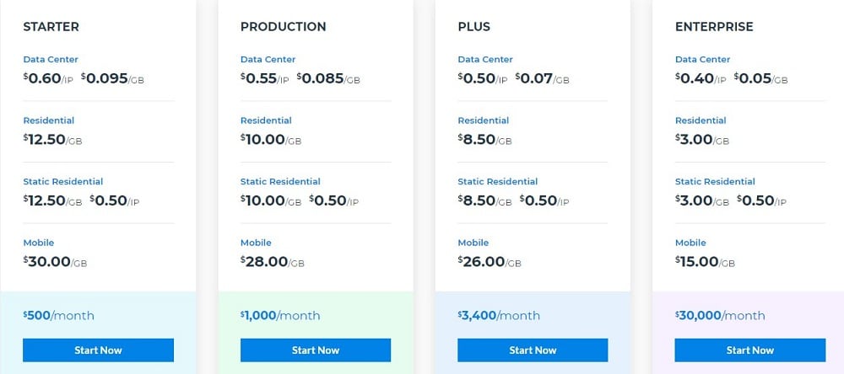Image resolution: width=844 pixels, height=374 pixels.
Task: Open Static Residential link in Starter card
Action: point(63,182)
